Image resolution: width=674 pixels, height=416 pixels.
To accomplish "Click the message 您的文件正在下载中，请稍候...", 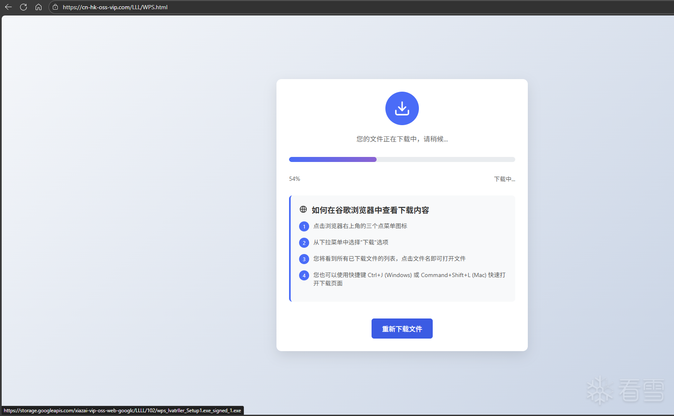I will click(402, 139).
